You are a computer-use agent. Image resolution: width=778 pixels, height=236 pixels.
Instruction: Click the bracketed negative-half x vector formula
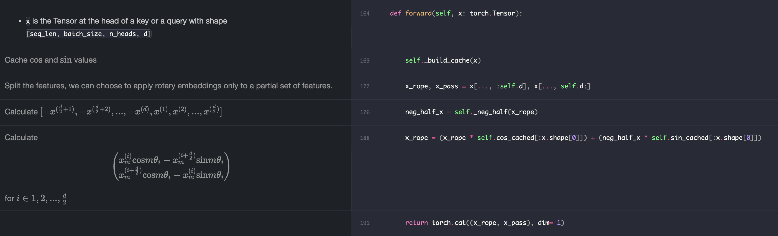coord(131,111)
